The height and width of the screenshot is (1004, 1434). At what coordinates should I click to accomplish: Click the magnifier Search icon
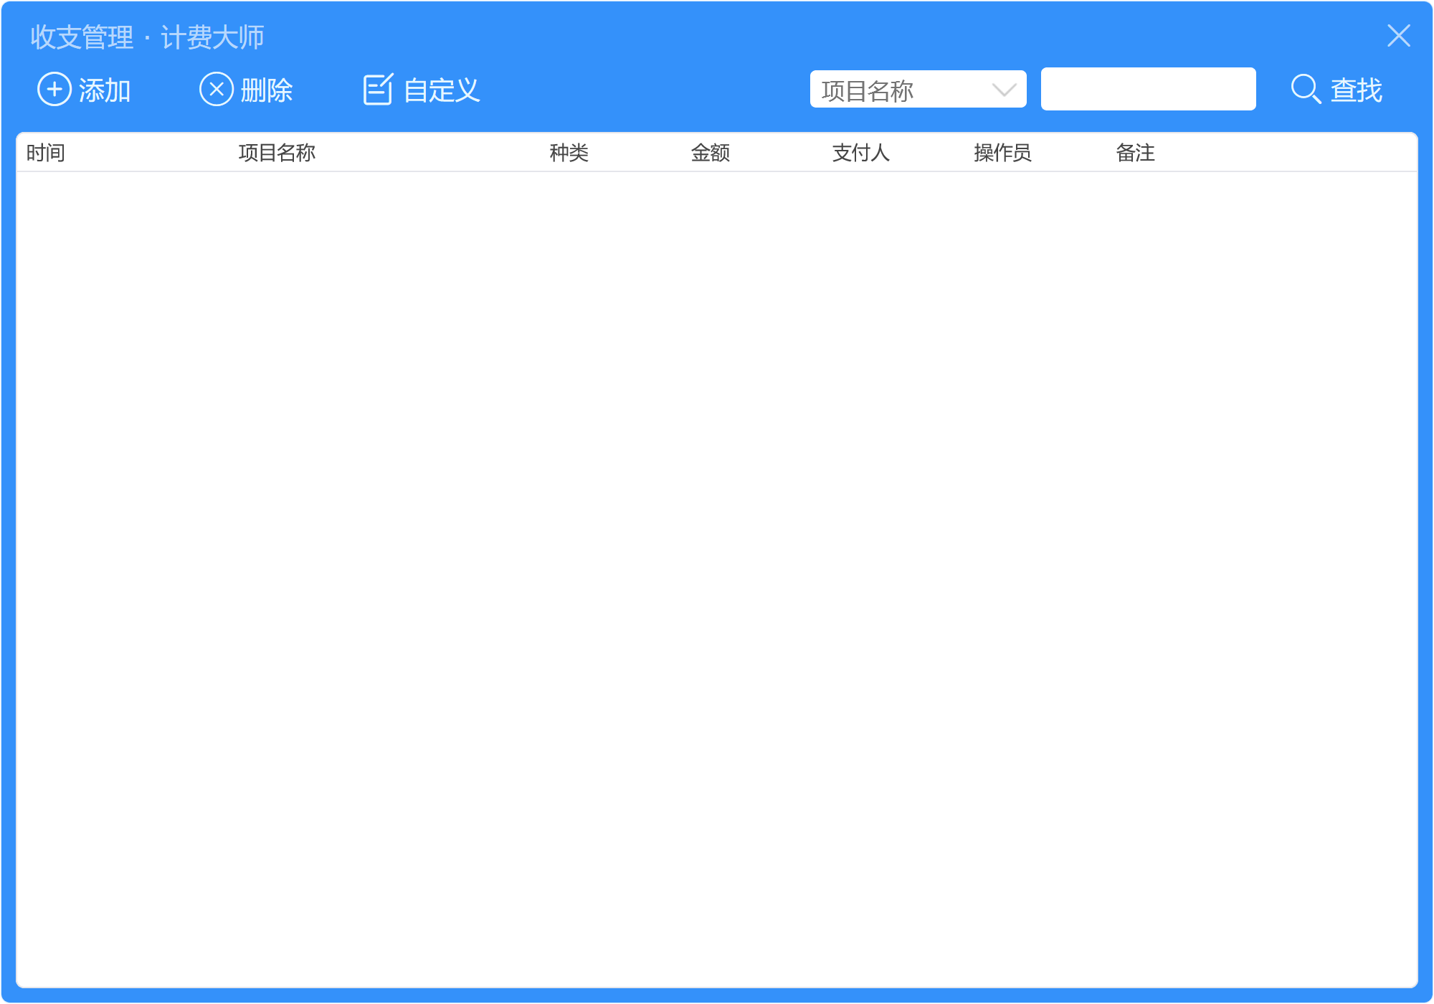pyautogui.click(x=1306, y=90)
